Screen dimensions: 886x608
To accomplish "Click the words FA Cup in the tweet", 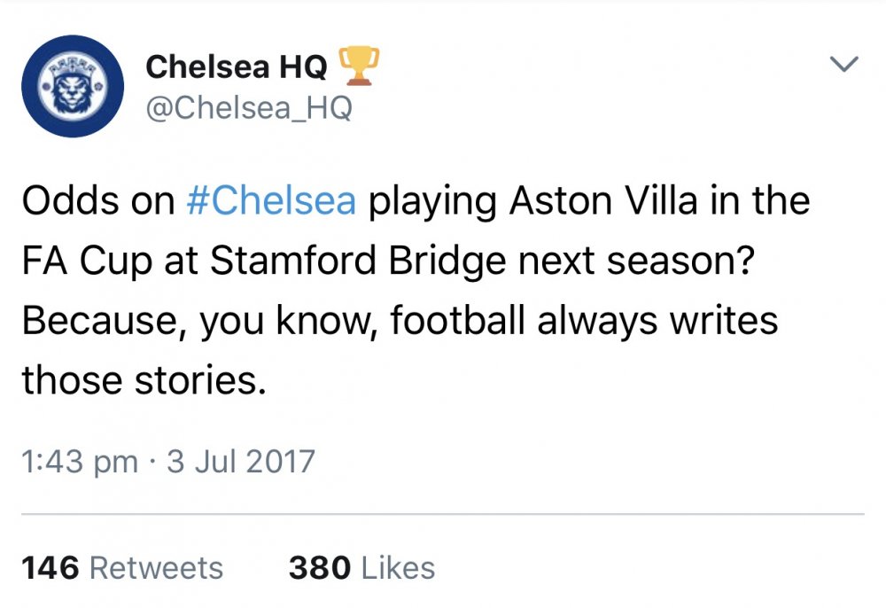I will click(x=87, y=261).
